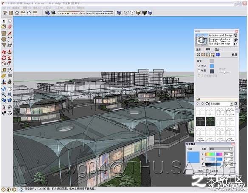Open the styles collection dropdown

[x=221, y=104]
